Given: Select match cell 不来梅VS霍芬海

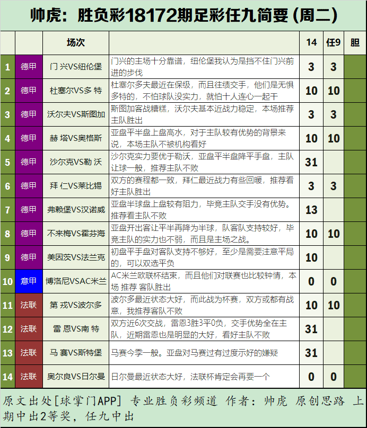Looking at the screenshot, I should coord(76,234).
